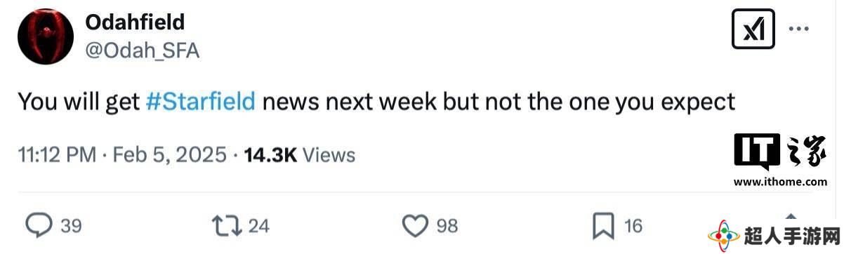The width and height of the screenshot is (844, 254).
Task: Click the 16 bookmarks count
Action: 633,226
